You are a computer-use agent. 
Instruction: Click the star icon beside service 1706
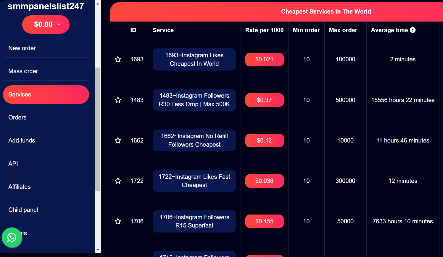[x=118, y=221]
